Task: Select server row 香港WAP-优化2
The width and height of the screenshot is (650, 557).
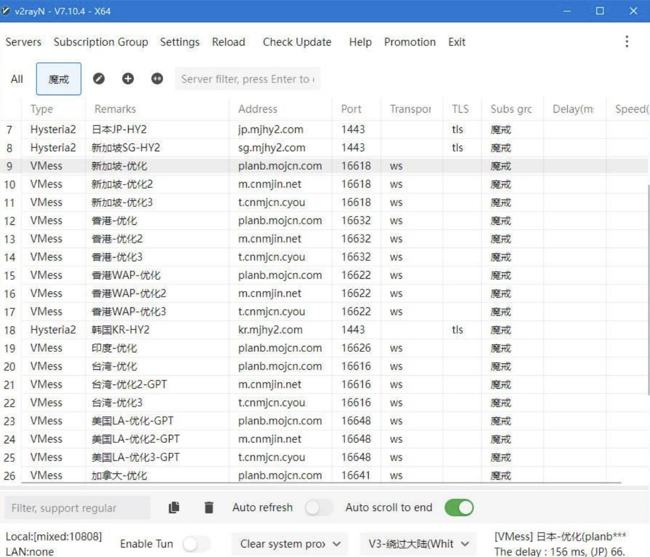Action: coord(324,294)
